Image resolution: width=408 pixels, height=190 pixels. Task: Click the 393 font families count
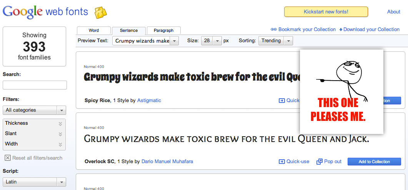(34, 46)
